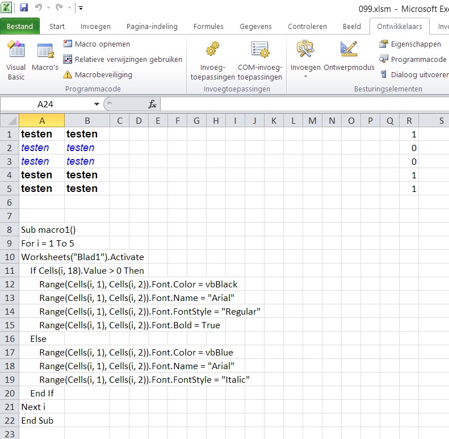Viewport: 449px width, 439px height.
Task: Toggle Ontwerpmodus design mode
Action: click(x=349, y=59)
